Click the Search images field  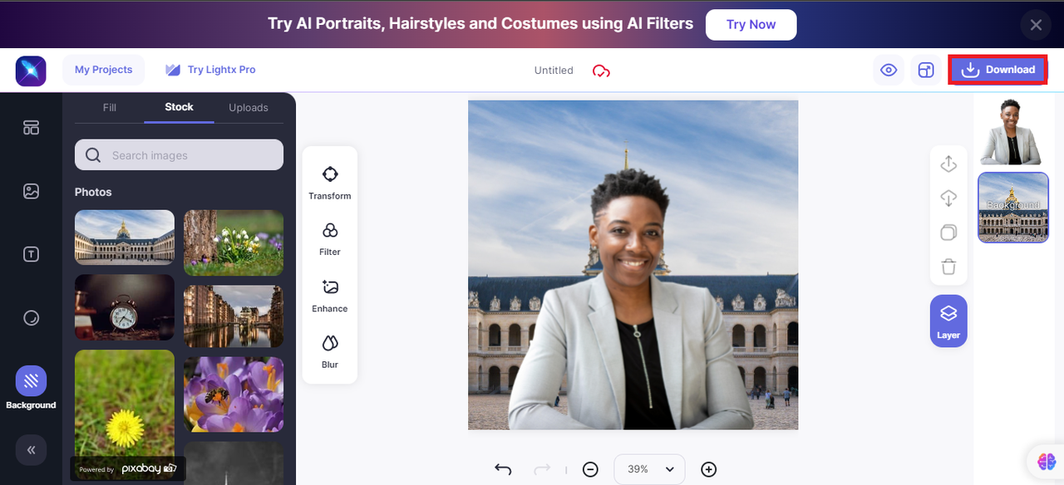pyautogui.click(x=179, y=155)
